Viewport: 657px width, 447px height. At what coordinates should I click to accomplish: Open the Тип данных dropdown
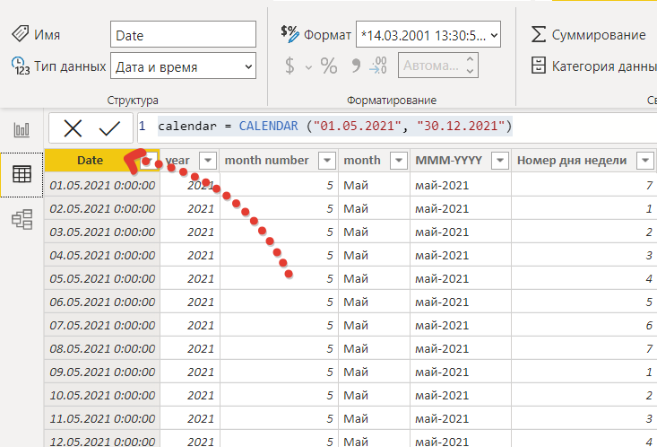point(183,66)
